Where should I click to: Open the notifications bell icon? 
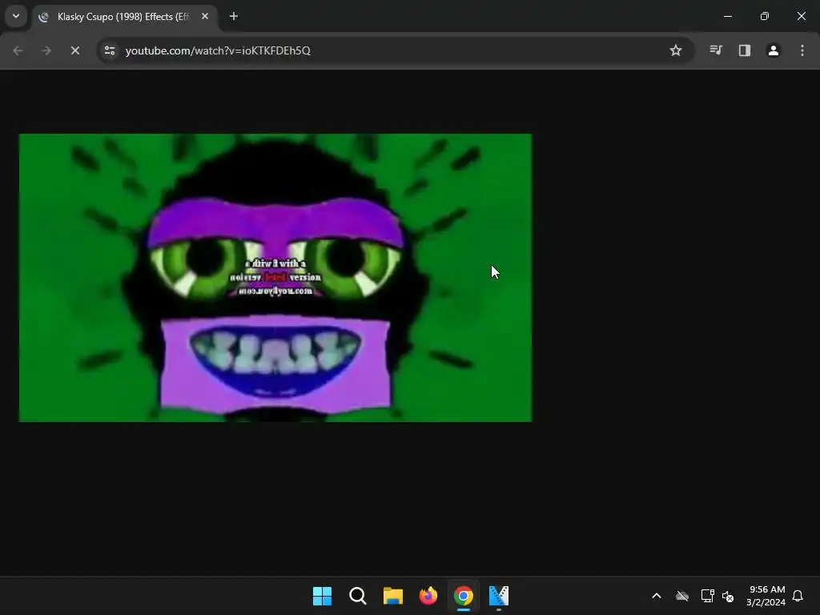click(798, 596)
